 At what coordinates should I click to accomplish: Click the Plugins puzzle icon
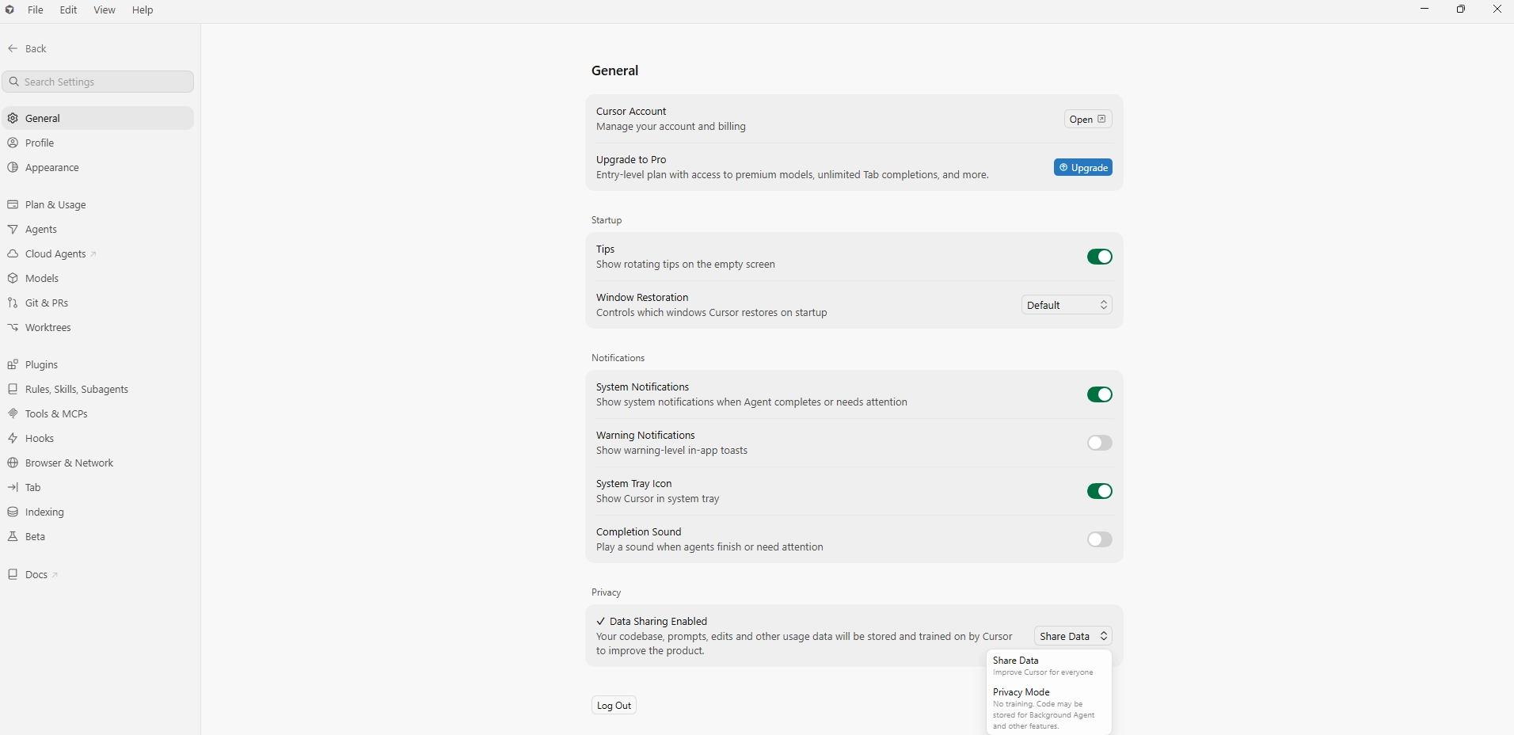pos(13,364)
